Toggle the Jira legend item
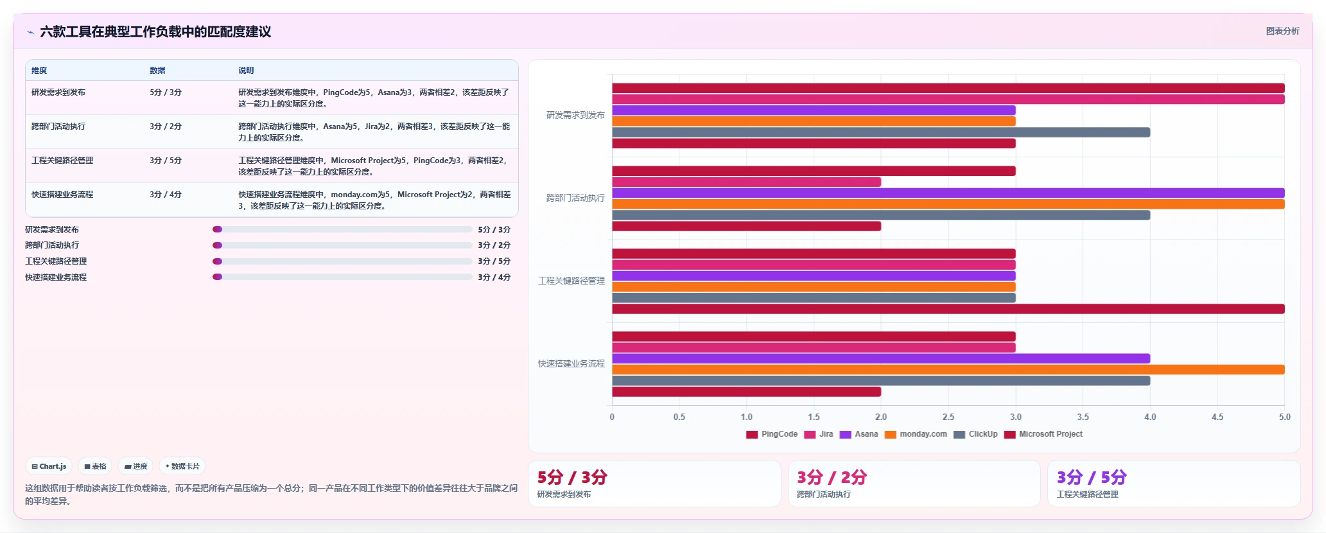1326x533 pixels. 819,434
